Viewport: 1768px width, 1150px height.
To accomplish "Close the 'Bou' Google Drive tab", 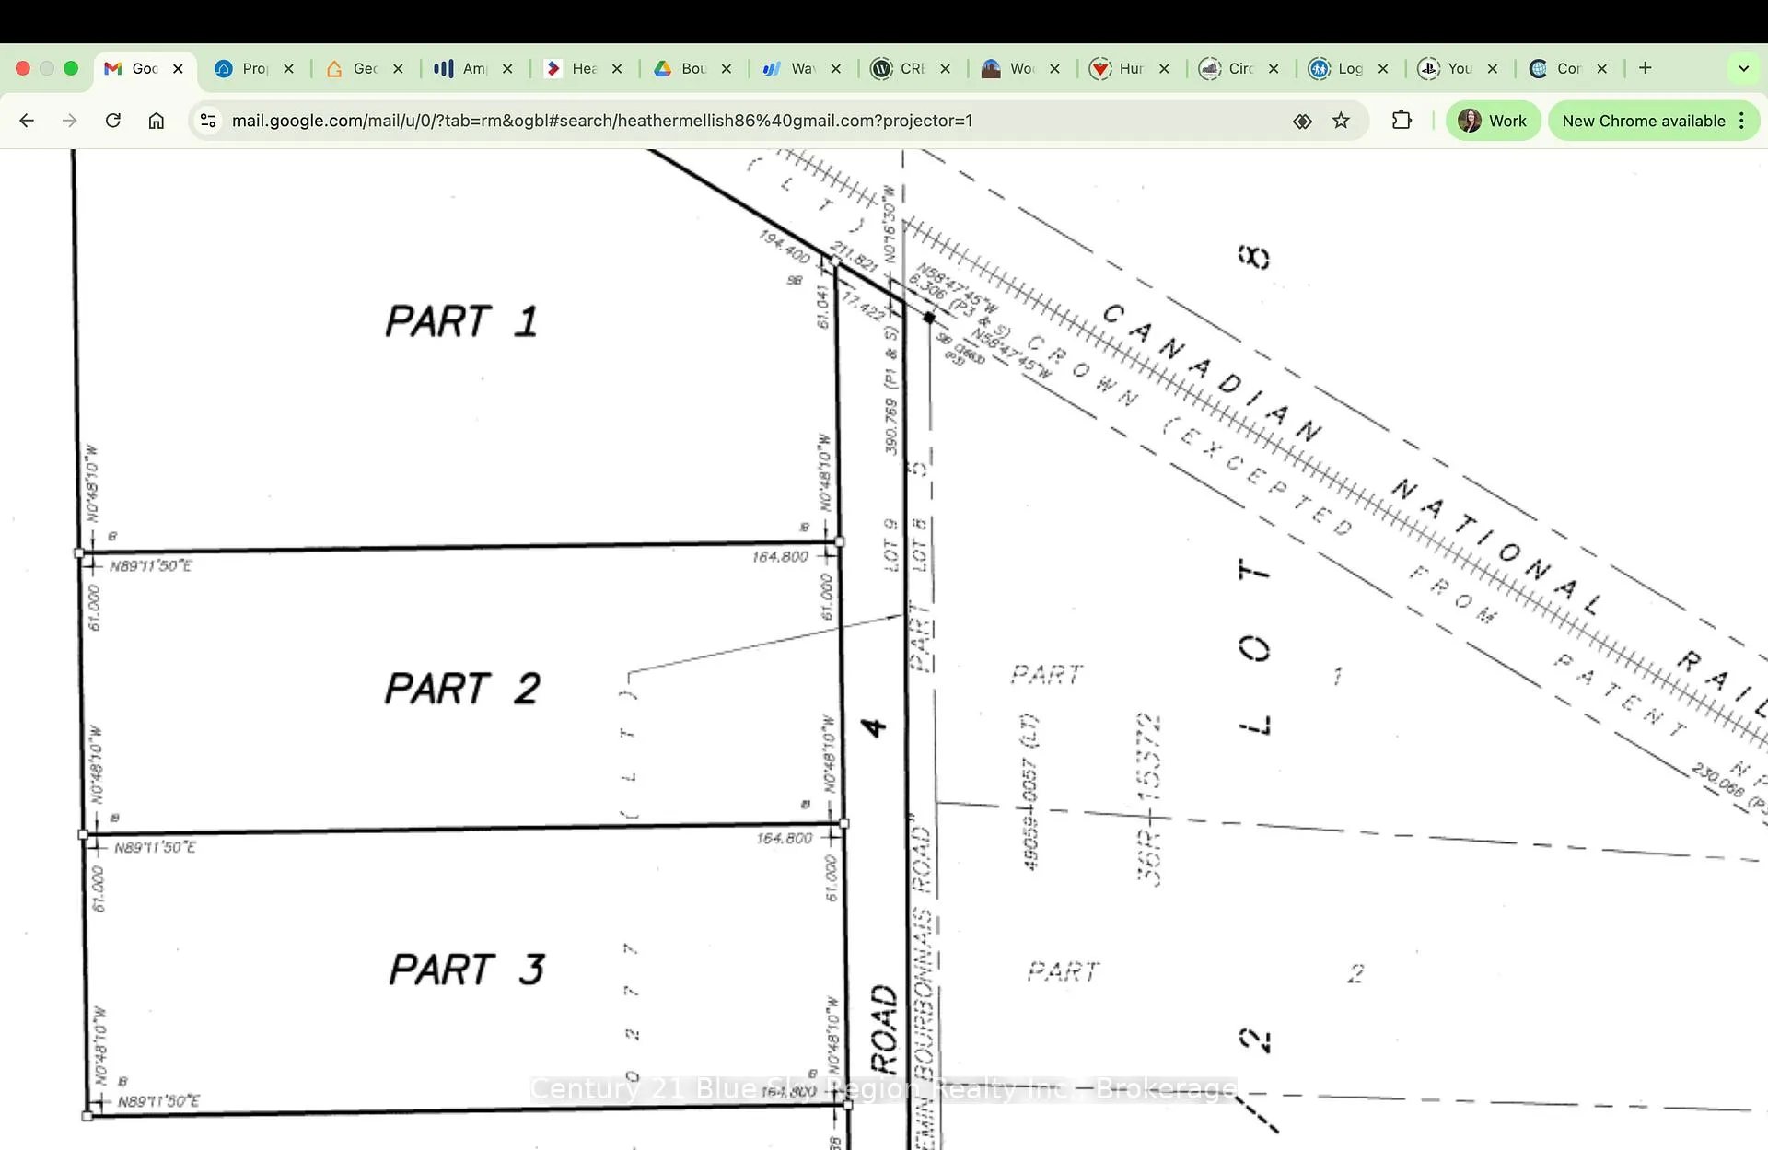I will 727,68.
